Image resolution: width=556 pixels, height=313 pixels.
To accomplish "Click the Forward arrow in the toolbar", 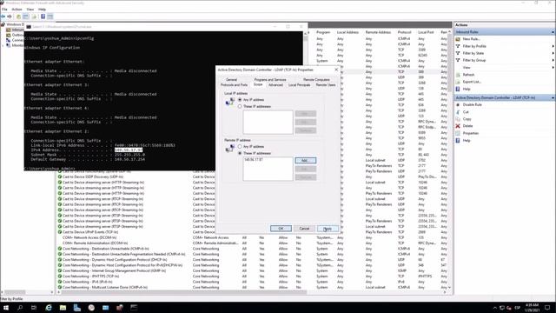I will coord(10,17).
